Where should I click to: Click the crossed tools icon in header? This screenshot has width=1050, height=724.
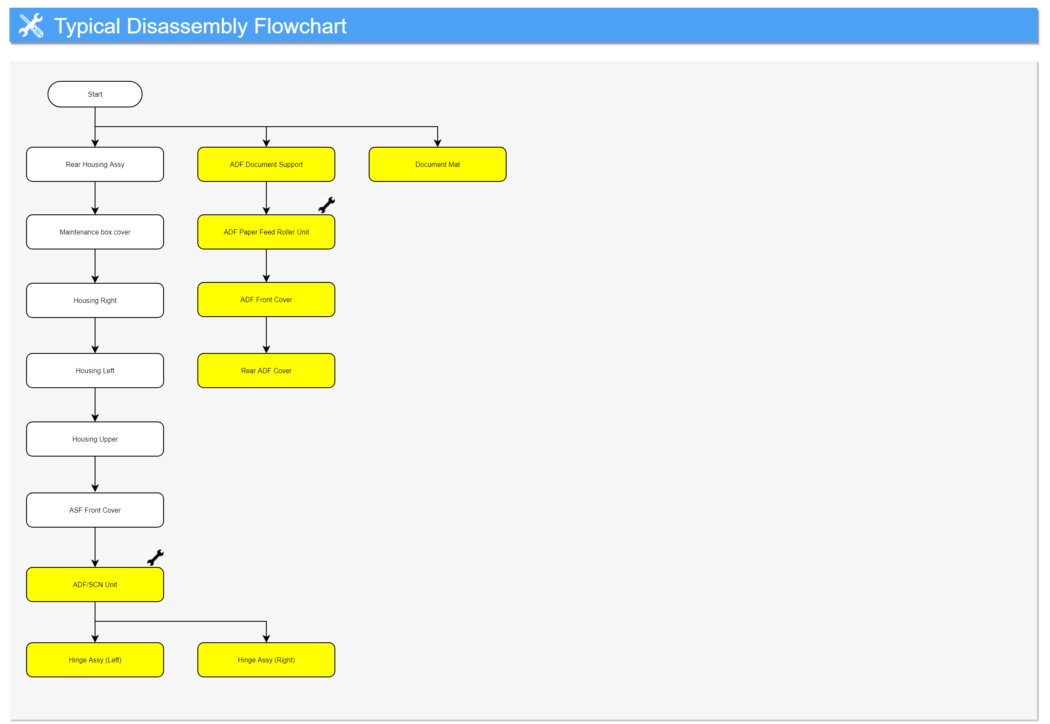click(31, 25)
